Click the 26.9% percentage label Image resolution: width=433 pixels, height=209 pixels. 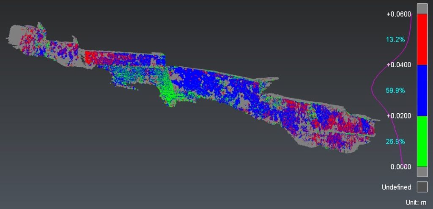coord(395,142)
